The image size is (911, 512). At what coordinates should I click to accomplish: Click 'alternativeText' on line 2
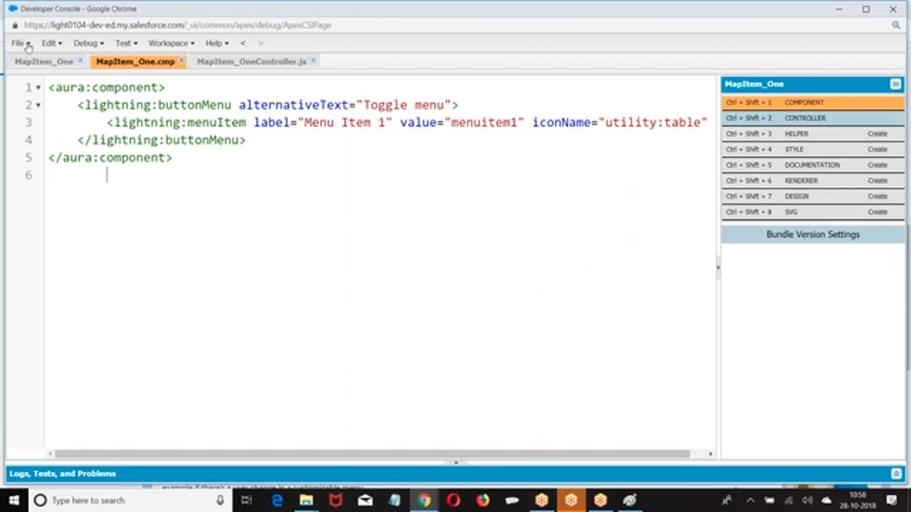293,105
